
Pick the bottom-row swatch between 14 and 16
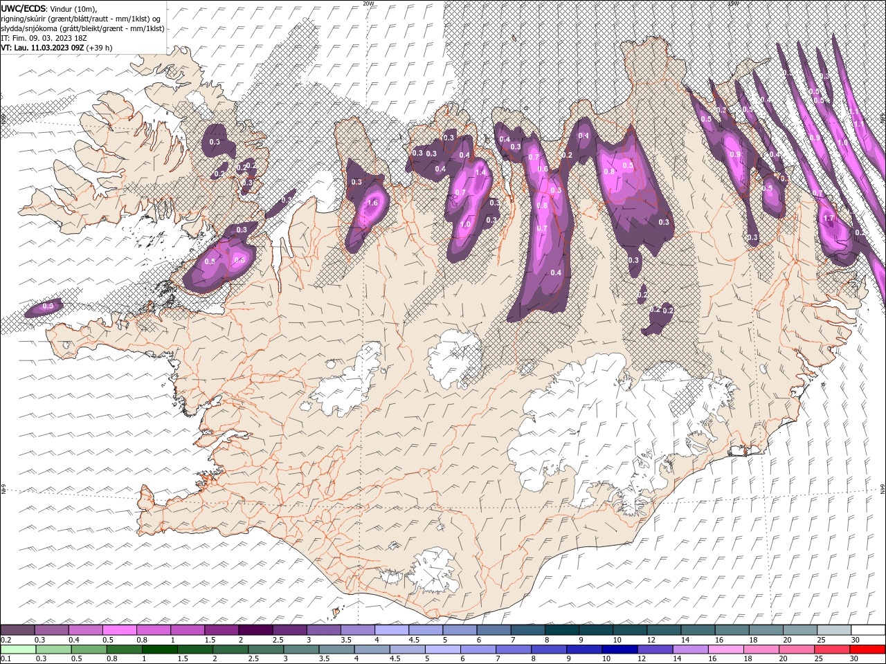(689, 649)
